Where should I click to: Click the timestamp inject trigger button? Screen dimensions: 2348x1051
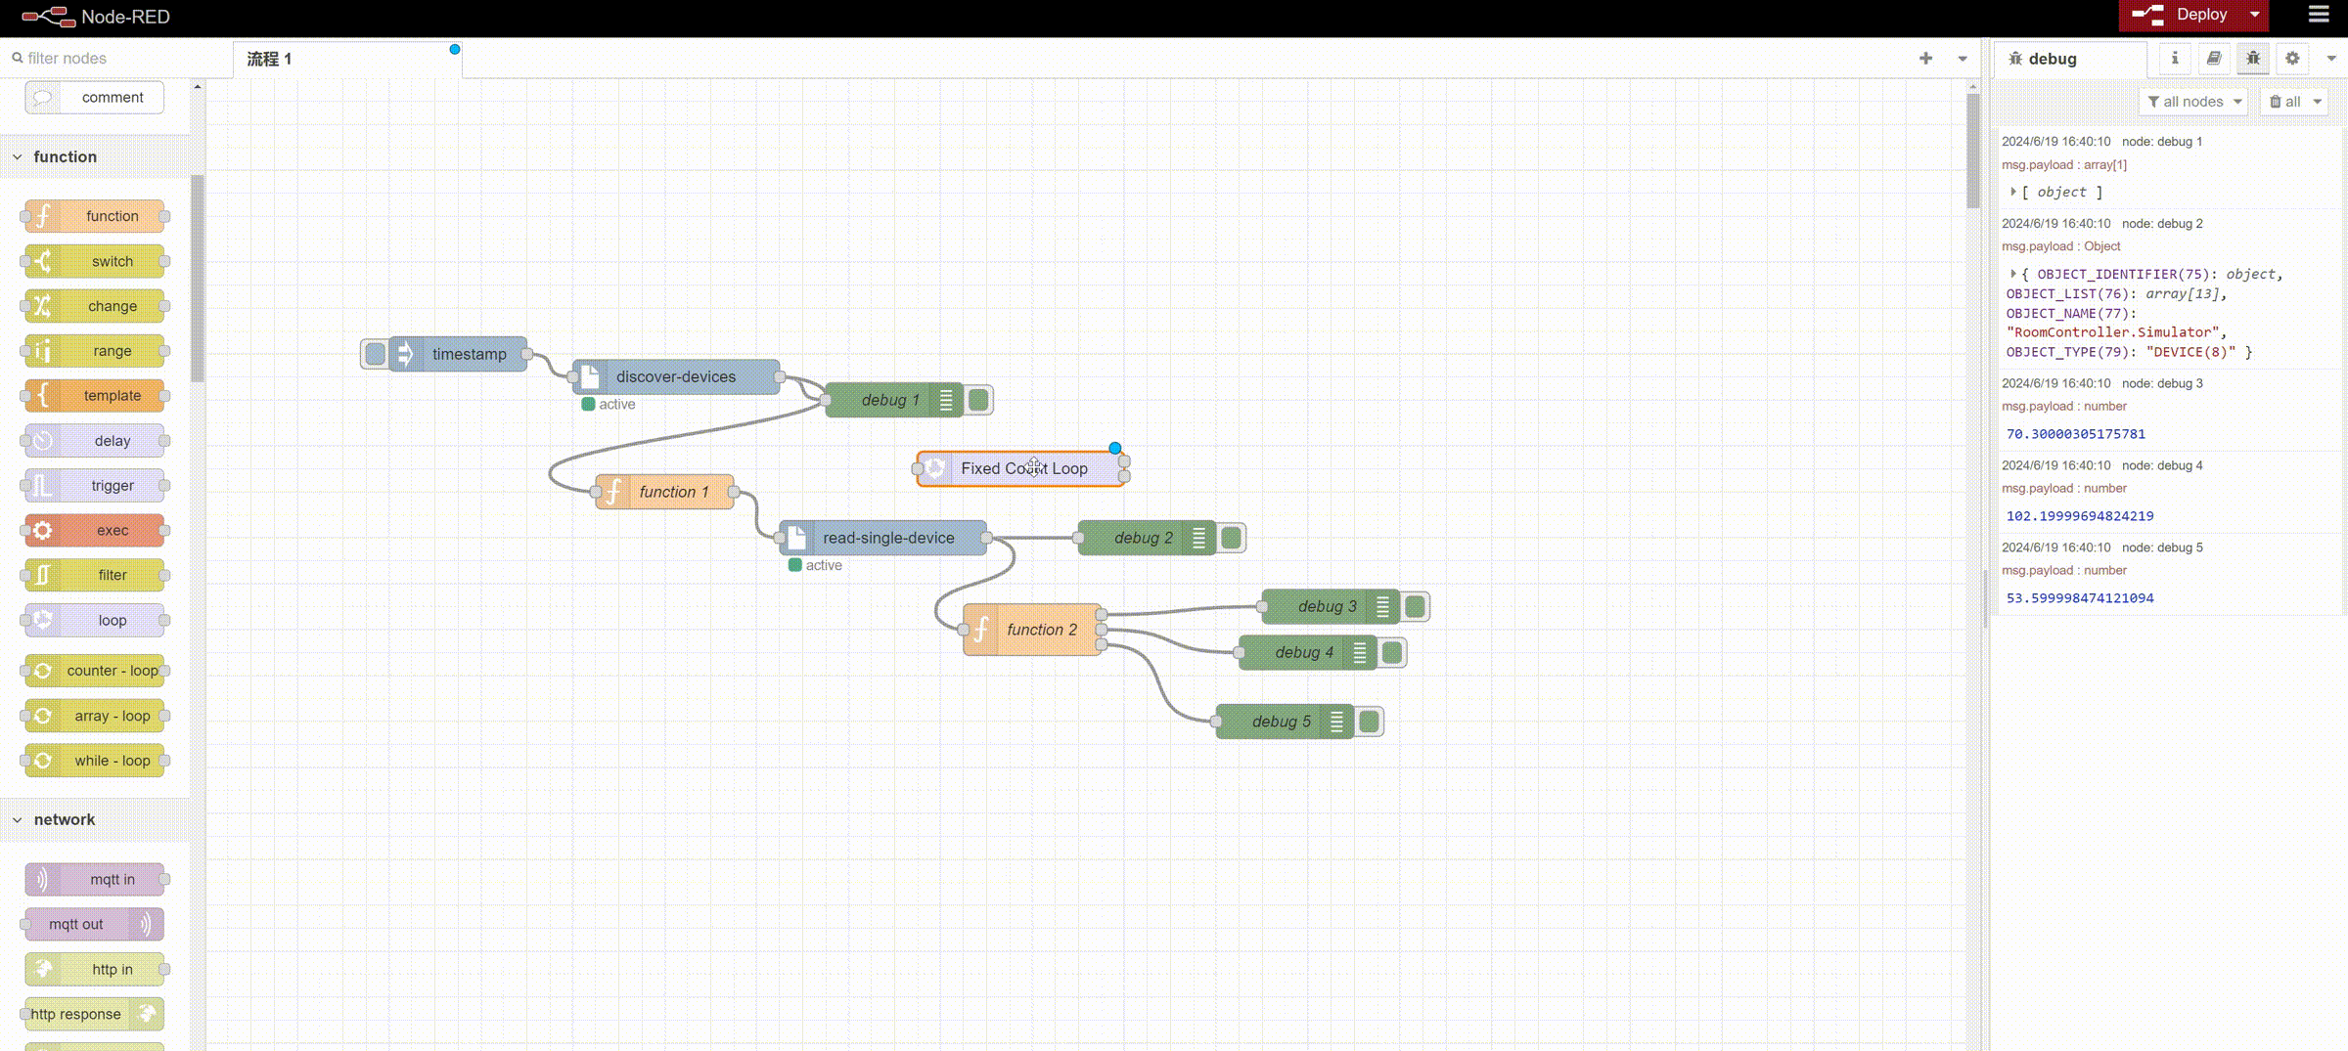(375, 354)
